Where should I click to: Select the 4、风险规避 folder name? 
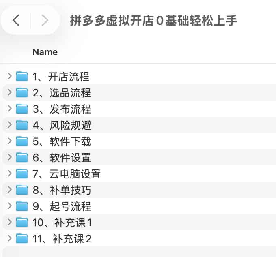coord(62,125)
